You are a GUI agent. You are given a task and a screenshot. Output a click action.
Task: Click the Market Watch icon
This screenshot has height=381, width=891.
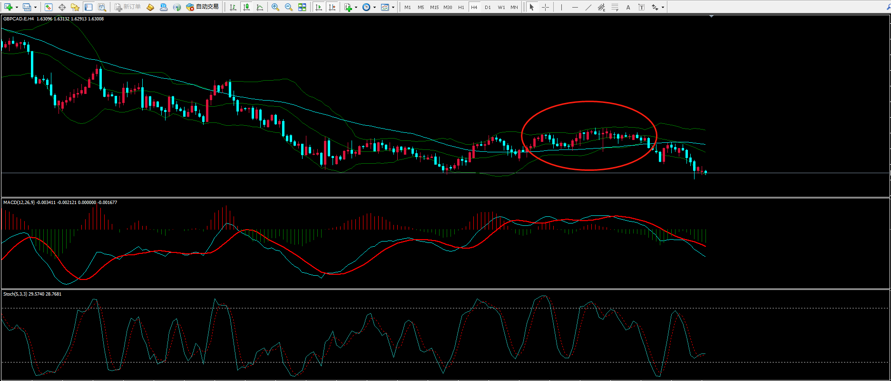point(48,7)
